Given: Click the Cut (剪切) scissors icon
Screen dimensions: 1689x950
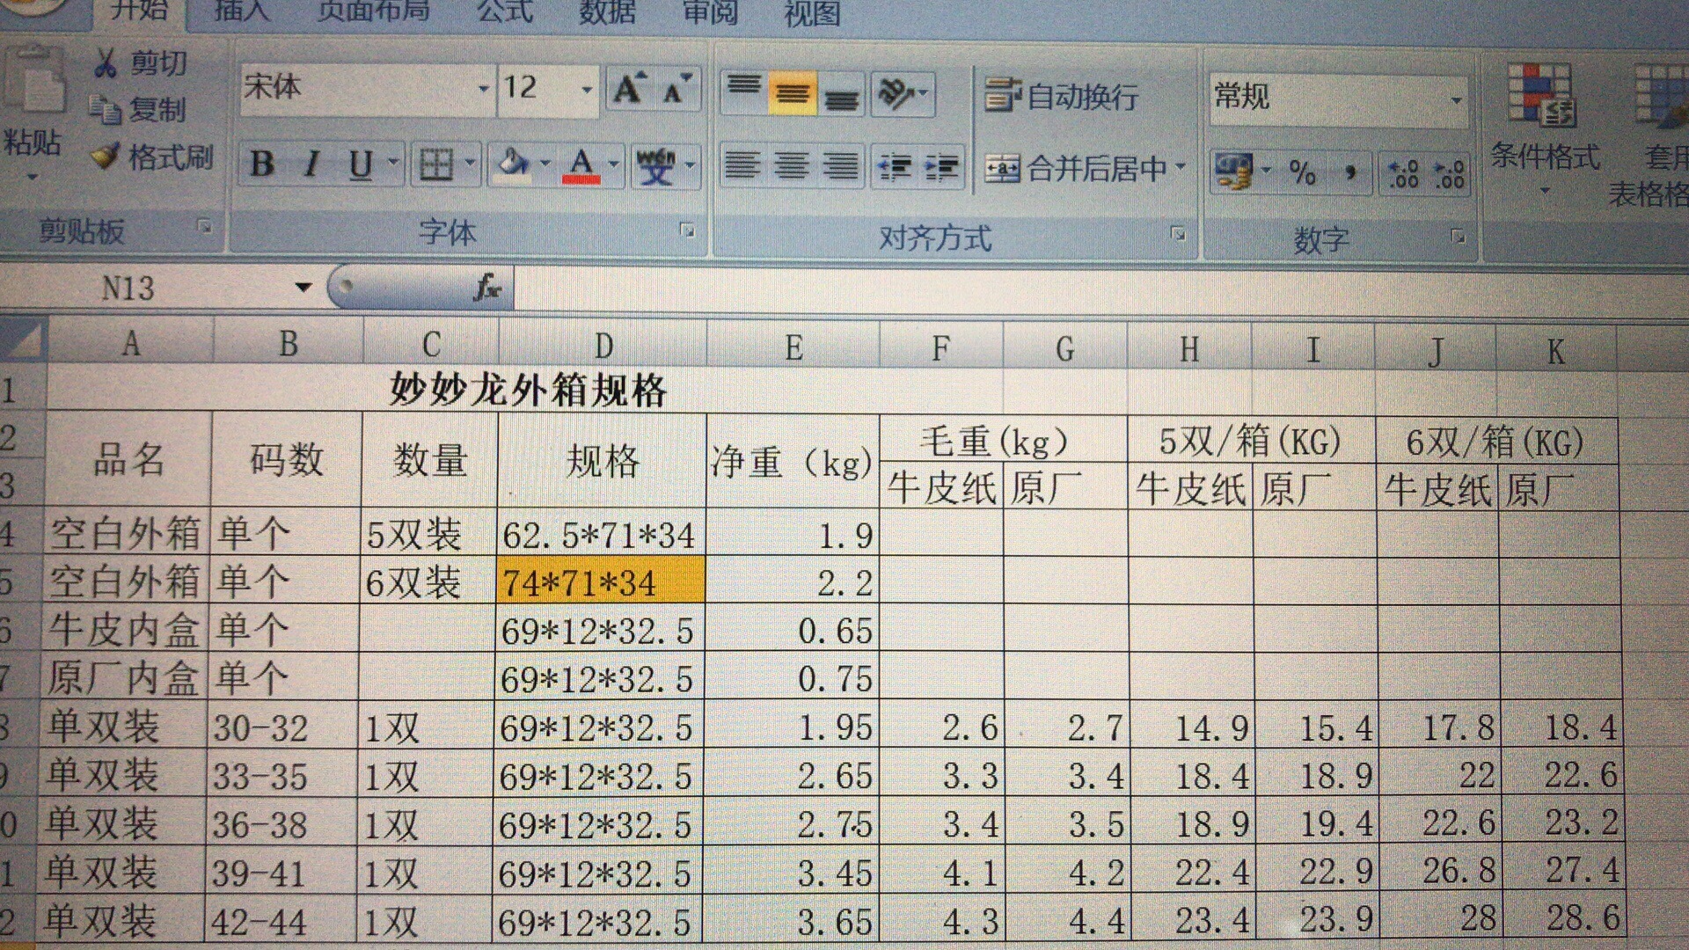Looking at the screenshot, I should [106, 62].
